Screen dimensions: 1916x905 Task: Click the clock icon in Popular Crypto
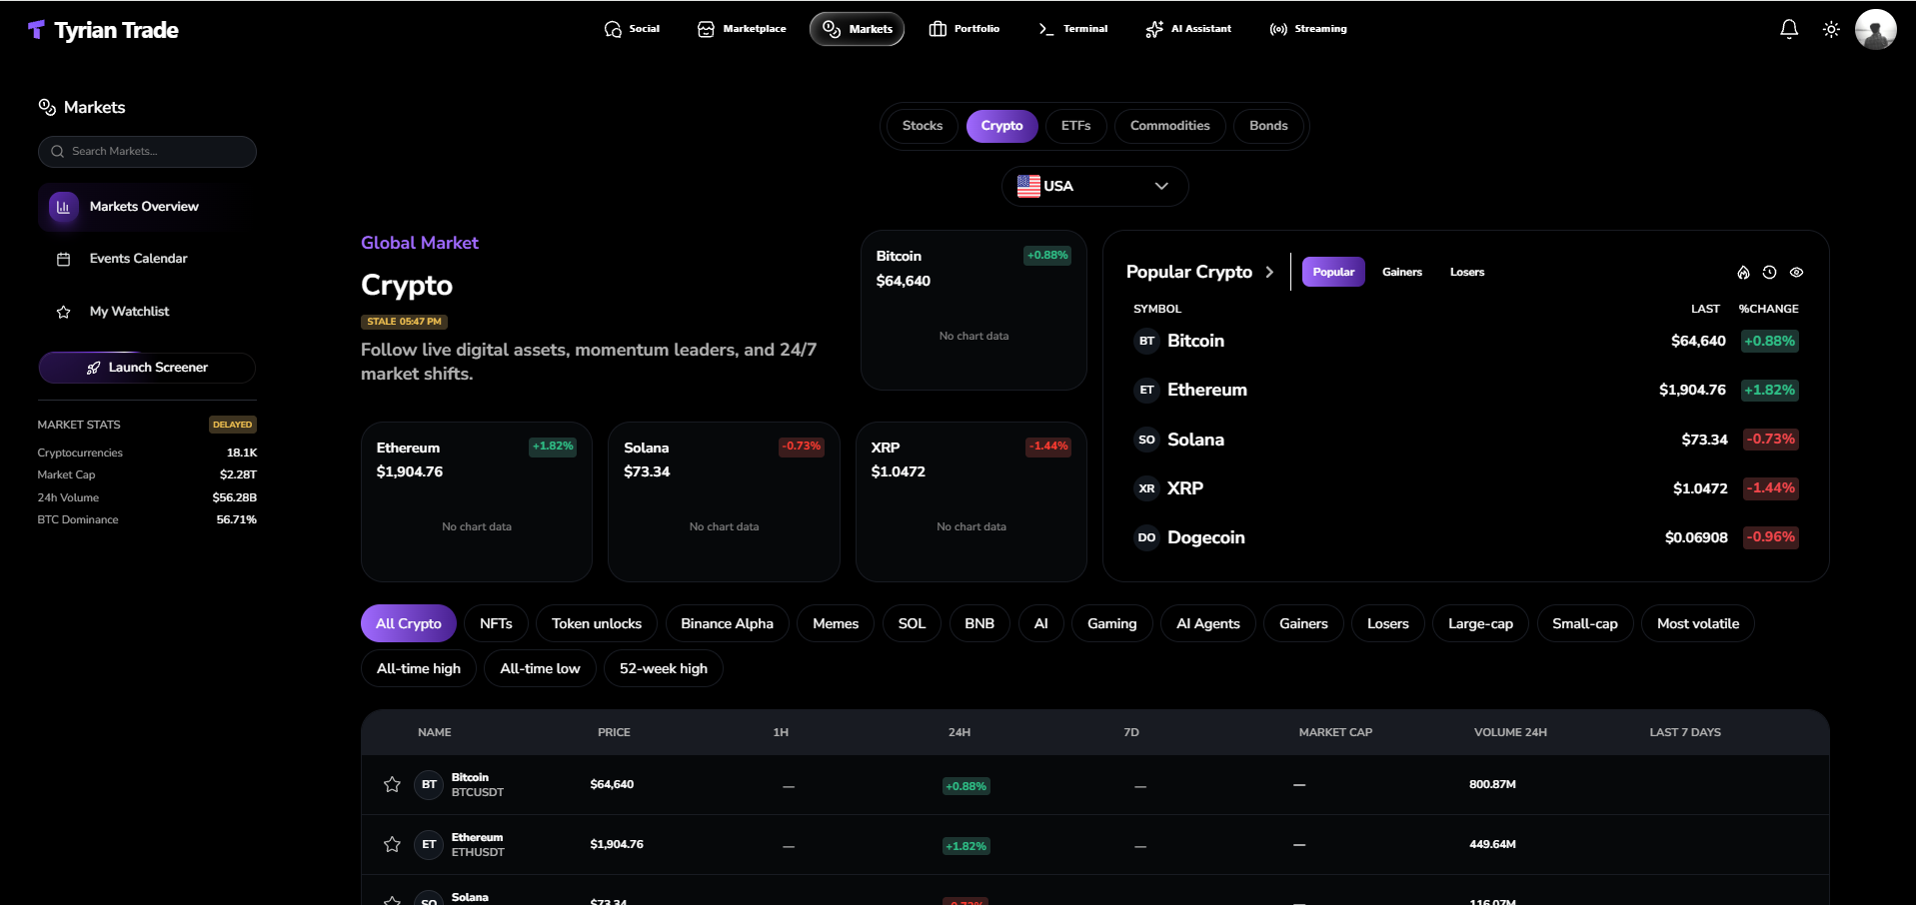coord(1769,272)
